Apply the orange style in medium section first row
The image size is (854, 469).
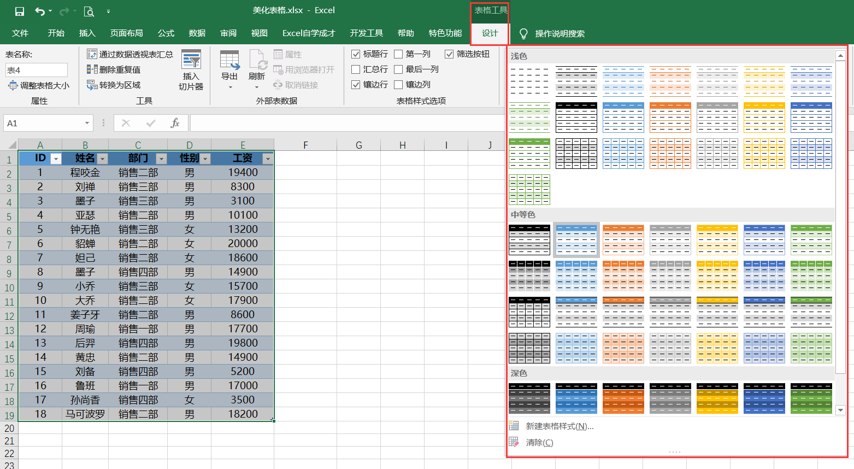click(x=623, y=240)
